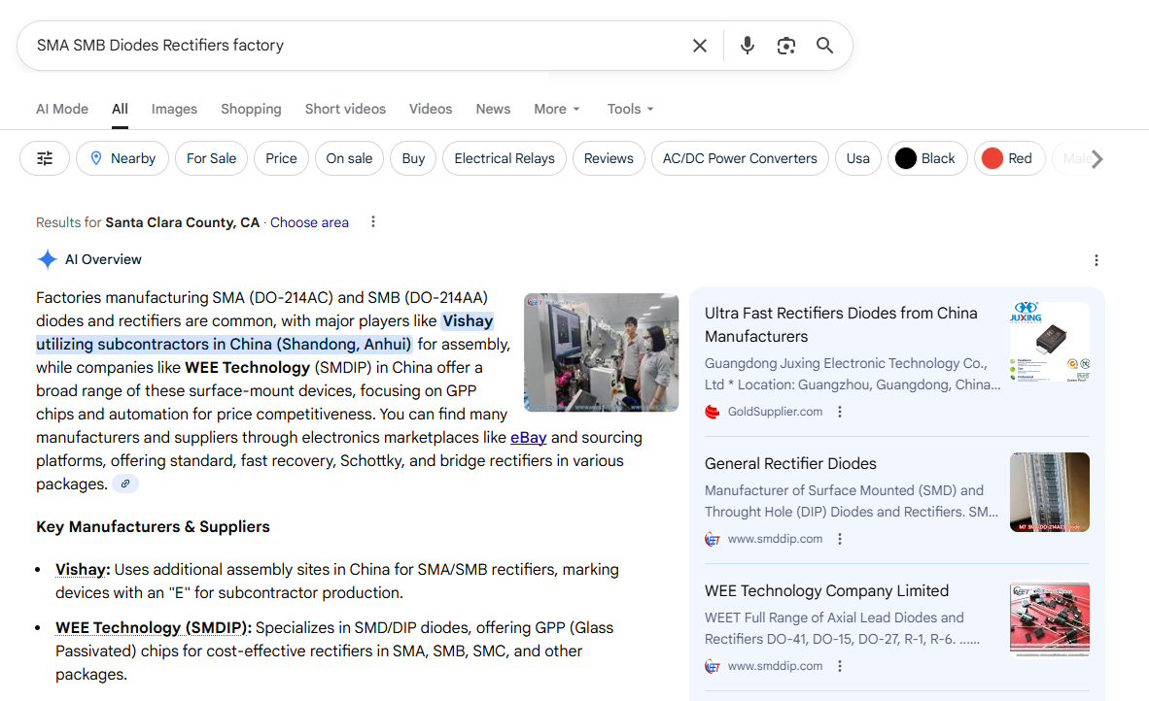The height and width of the screenshot is (701, 1149).
Task: Select the Red color filter chip
Action: point(1009,157)
